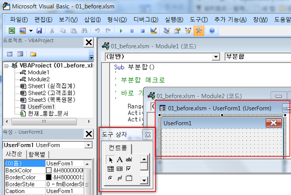The width and height of the screenshot is (291, 195).
Task: Choose the CheckBox control in toolbox
Action: (129, 169)
